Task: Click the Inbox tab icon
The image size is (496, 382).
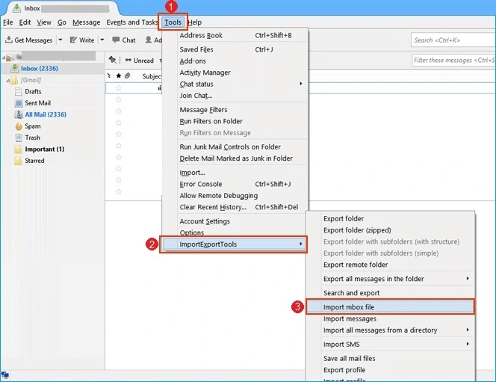Action: [16, 8]
